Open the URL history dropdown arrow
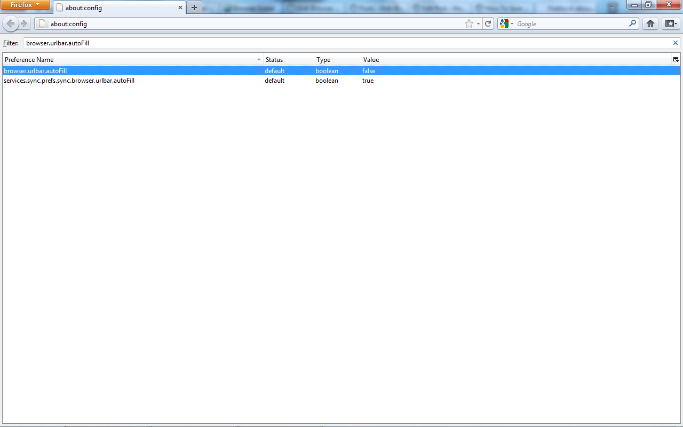 [x=478, y=23]
